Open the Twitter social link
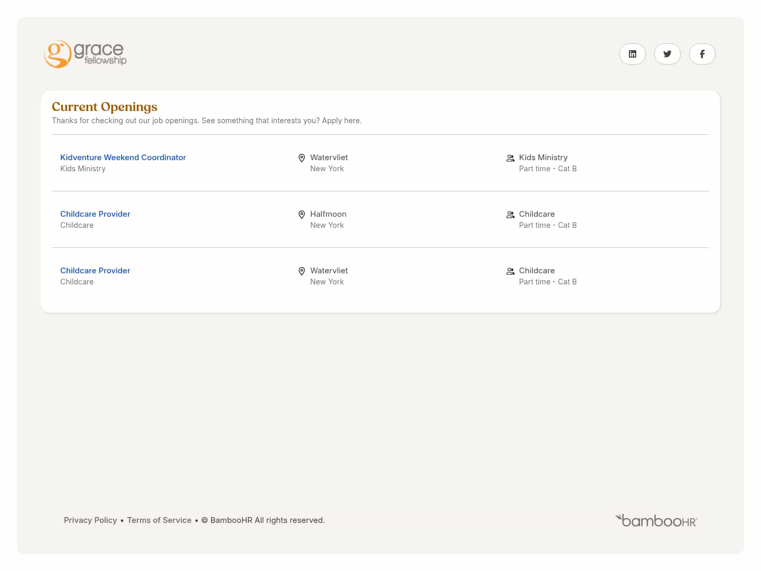761x571 pixels. coord(667,54)
